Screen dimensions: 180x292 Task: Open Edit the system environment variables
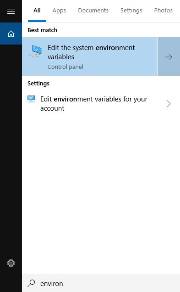pos(90,56)
